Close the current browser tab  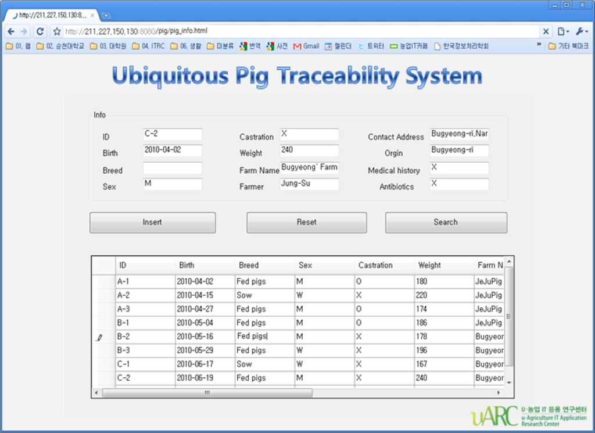pos(92,15)
